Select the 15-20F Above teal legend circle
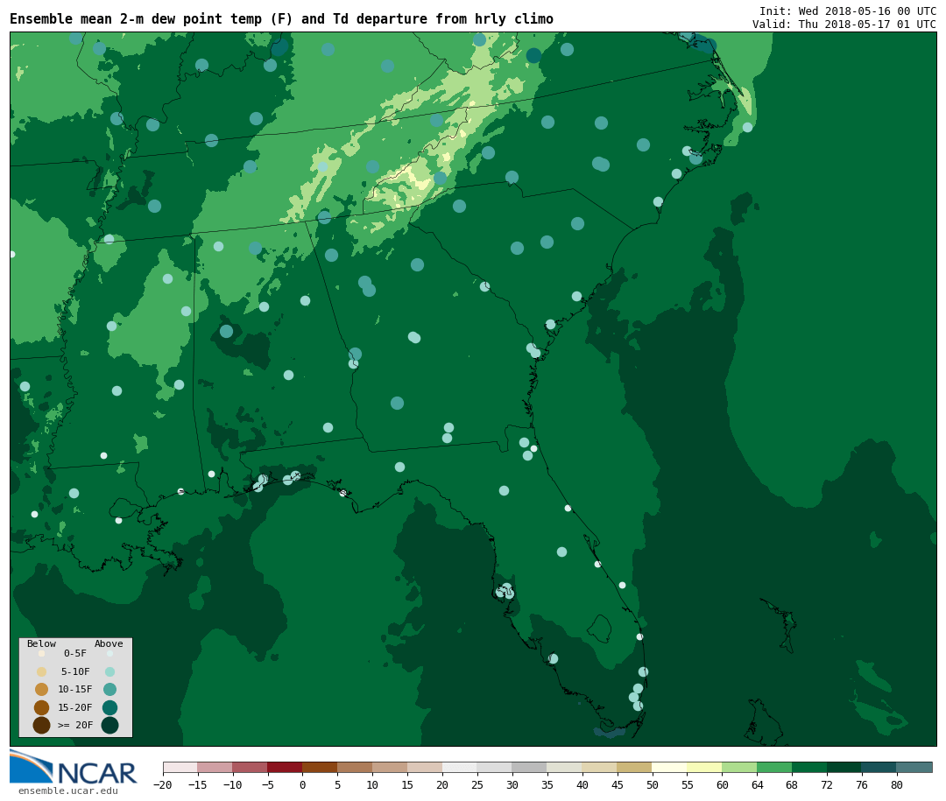 pyautogui.click(x=109, y=707)
